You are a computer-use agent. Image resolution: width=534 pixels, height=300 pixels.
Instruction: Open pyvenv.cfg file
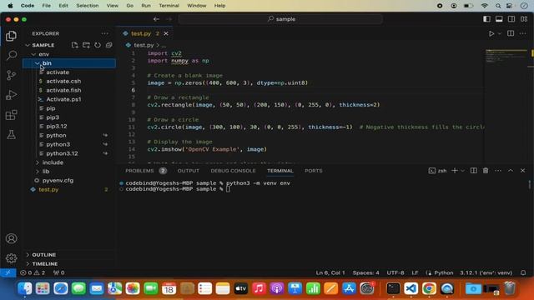58,181
